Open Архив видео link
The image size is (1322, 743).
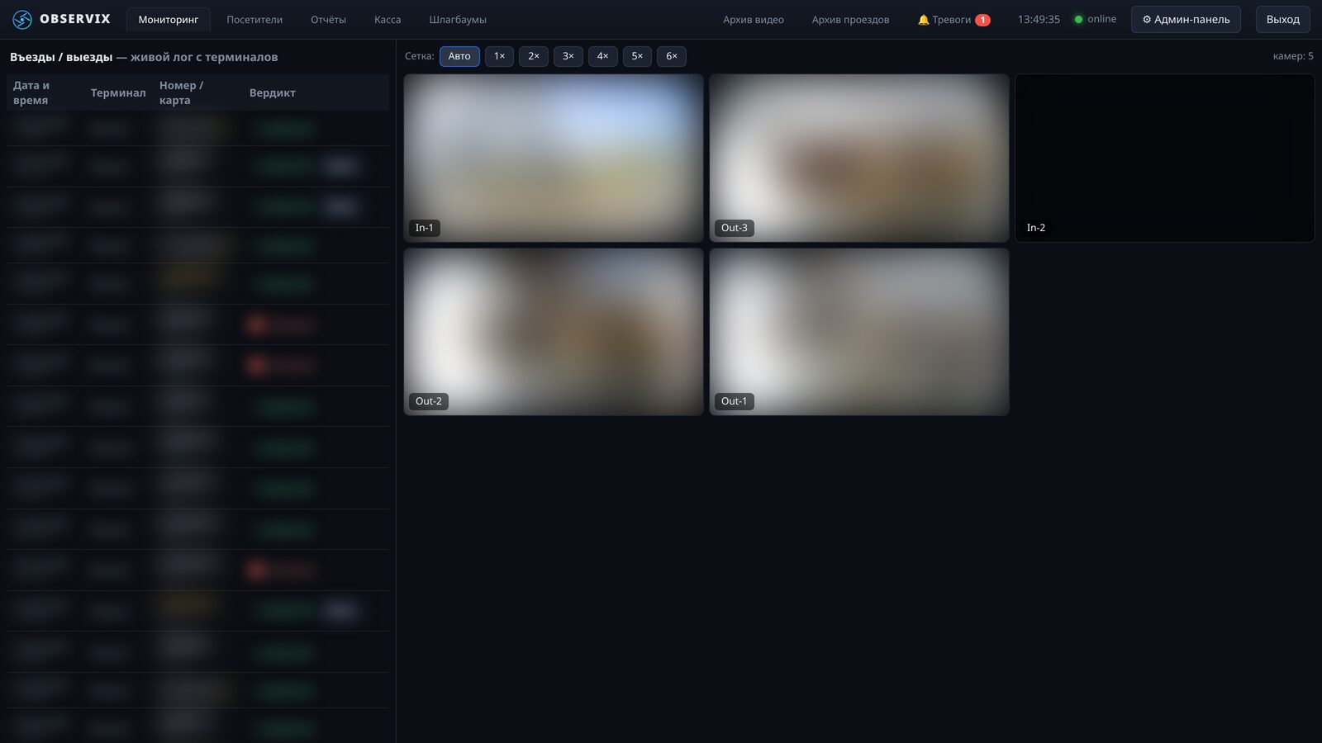point(754,20)
